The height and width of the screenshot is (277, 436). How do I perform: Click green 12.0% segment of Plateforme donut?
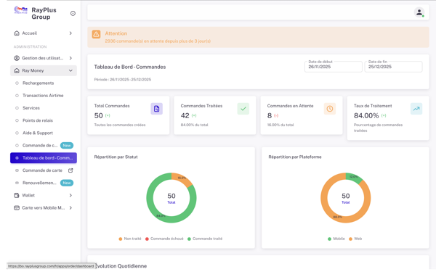[x=354, y=177]
